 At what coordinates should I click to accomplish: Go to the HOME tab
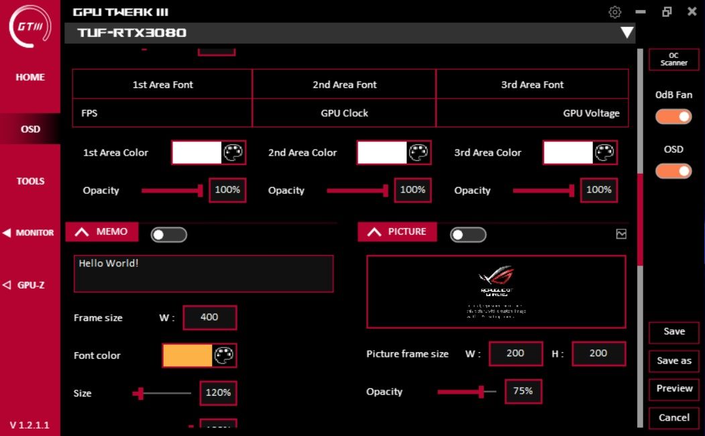click(x=30, y=77)
